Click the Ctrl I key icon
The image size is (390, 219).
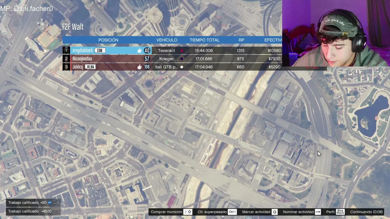click(232, 212)
